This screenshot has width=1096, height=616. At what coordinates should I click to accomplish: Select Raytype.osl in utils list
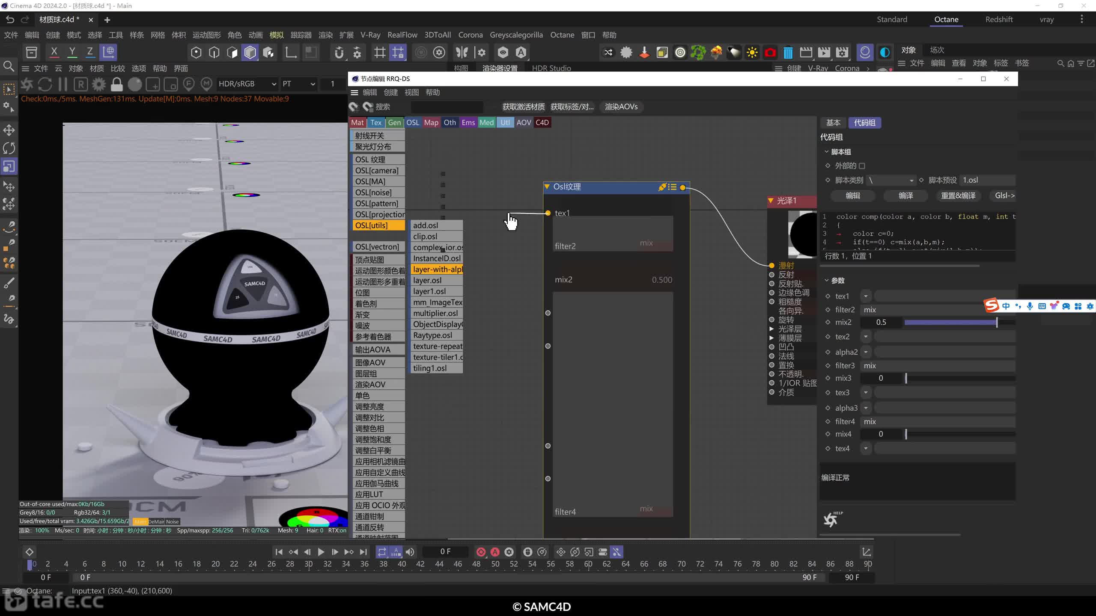[x=437, y=335]
